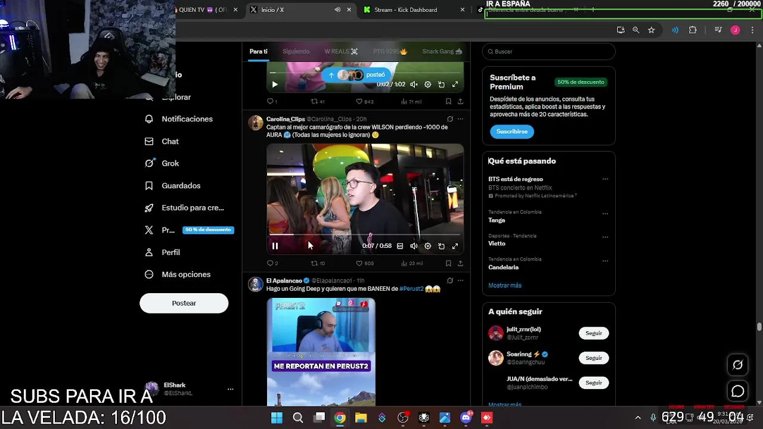This screenshot has width=763, height=429.
Task: Click the X Premium logo icon in sidebar
Action: [149, 230]
